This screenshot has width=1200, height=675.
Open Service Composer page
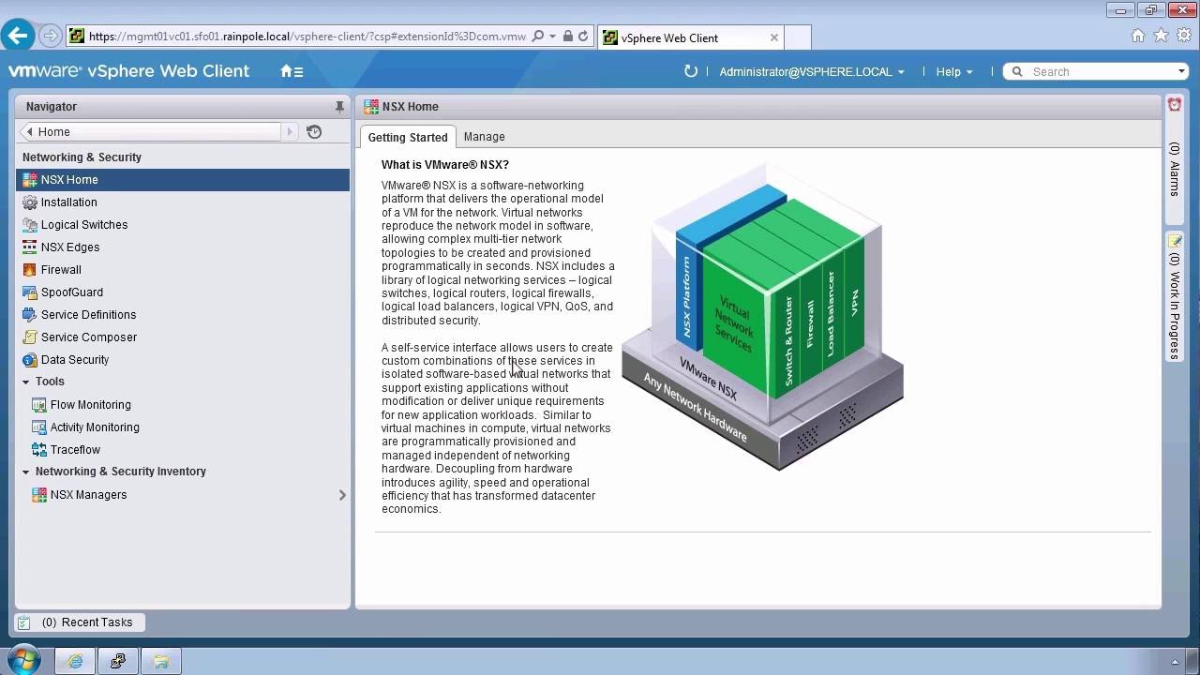coord(183,337)
